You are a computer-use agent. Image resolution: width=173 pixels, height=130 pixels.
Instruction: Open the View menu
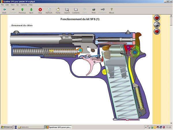pyautogui.click(x=13, y=5)
